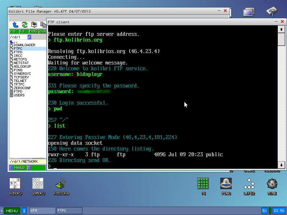Open the SUDOKU desktop icon
Viewport: 287px width, 215px height.
(x=15, y=186)
